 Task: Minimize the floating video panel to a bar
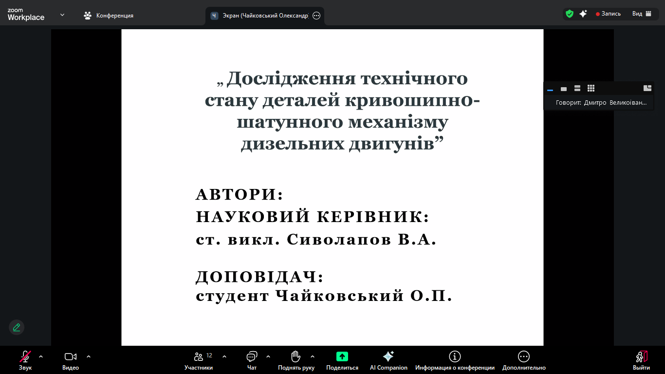coord(550,89)
